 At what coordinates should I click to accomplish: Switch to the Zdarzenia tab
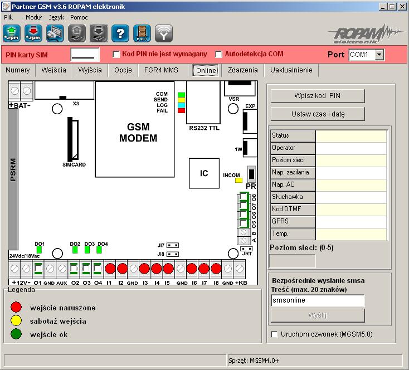tap(242, 70)
